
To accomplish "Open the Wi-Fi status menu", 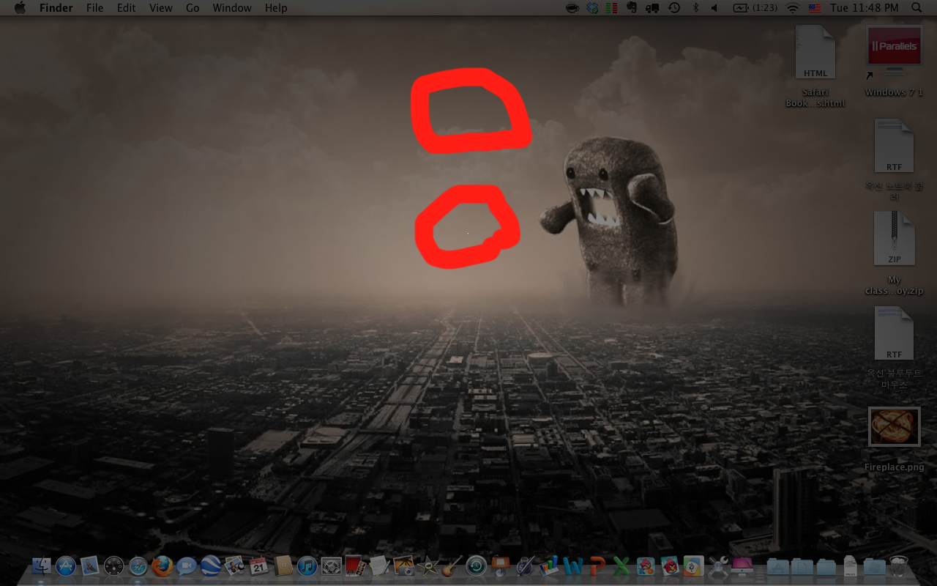I will coord(793,7).
